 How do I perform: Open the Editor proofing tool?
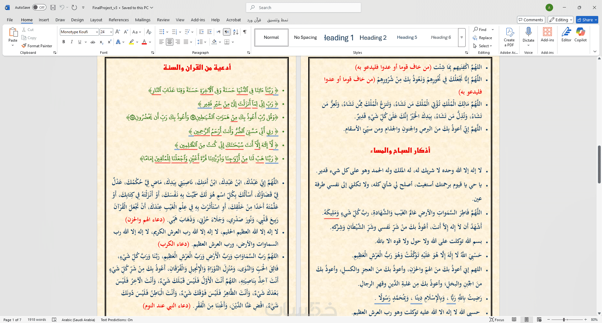(x=566, y=32)
